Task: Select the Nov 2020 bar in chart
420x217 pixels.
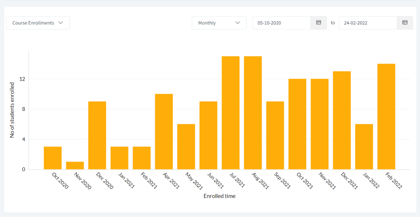Action: pyautogui.click(x=75, y=165)
